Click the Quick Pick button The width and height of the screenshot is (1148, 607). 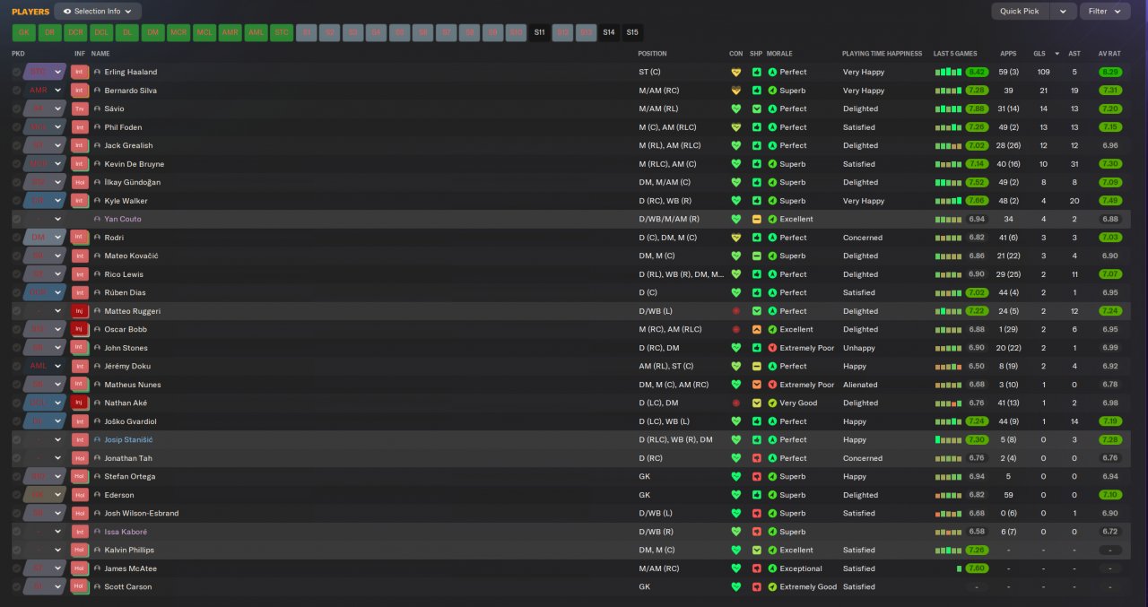coord(1021,11)
